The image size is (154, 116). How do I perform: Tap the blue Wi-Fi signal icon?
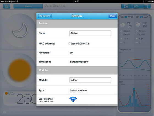coord(73,99)
